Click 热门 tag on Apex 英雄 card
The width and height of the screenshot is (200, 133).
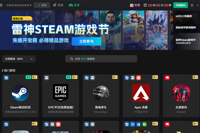[x=155, y=77]
